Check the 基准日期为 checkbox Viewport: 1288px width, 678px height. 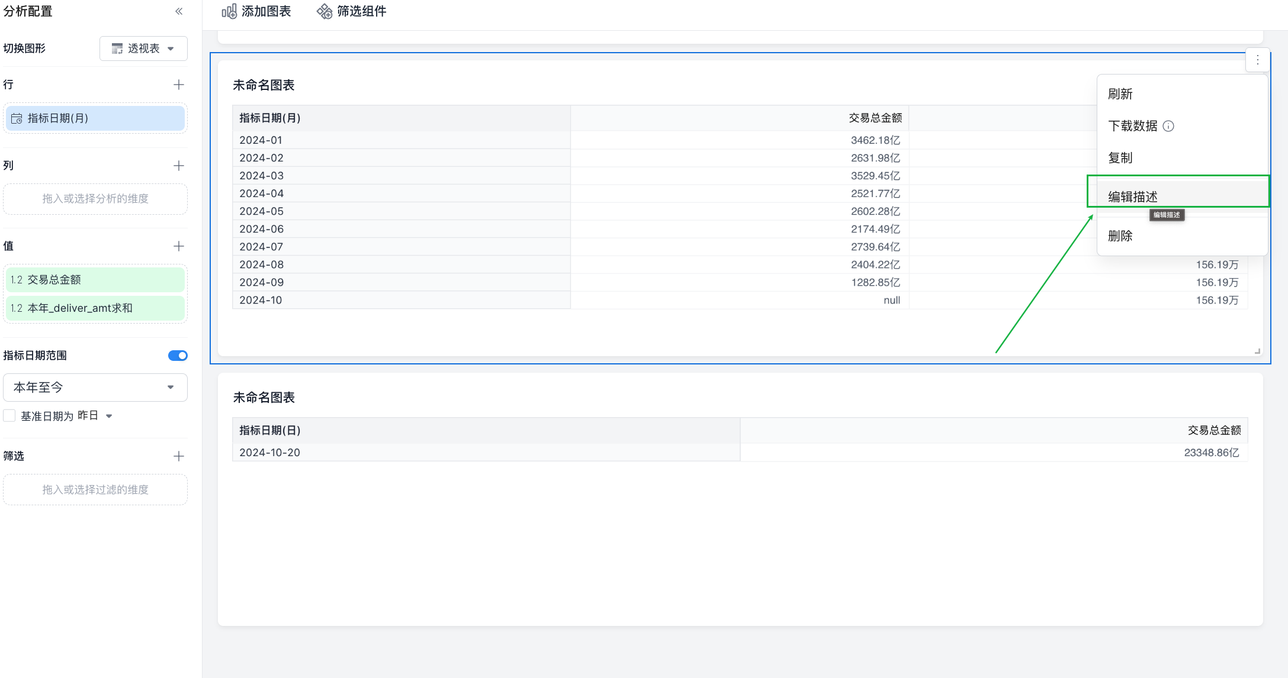pos(9,416)
